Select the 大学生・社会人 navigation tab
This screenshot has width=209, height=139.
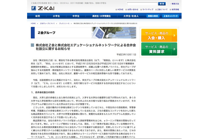[131, 16]
